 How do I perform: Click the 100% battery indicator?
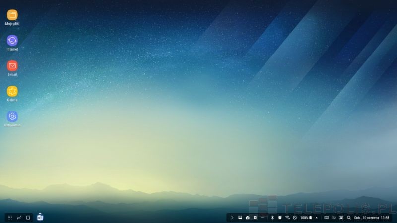tap(306, 218)
